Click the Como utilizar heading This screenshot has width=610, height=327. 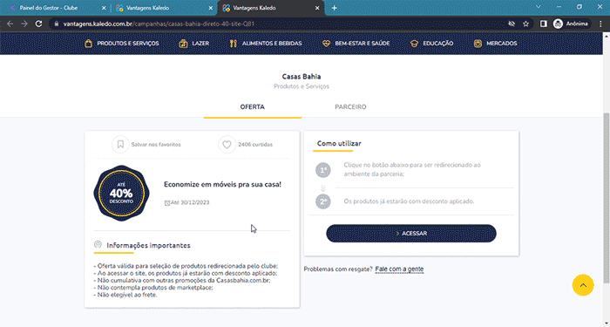pyautogui.click(x=339, y=144)
